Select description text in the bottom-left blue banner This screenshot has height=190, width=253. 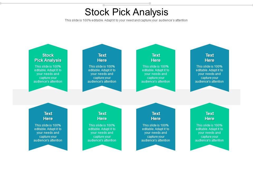tap(48, 133)
